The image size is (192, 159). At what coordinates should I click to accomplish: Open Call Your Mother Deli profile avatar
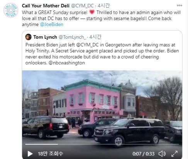(x=11, y=10)
